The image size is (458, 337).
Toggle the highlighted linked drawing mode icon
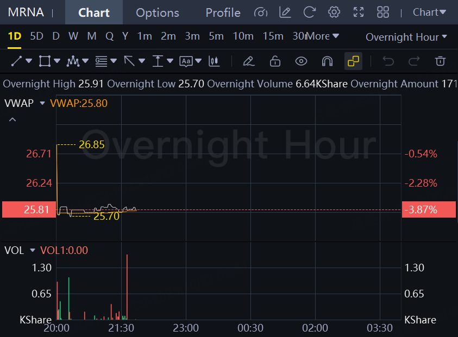click(x=354, y=61)
